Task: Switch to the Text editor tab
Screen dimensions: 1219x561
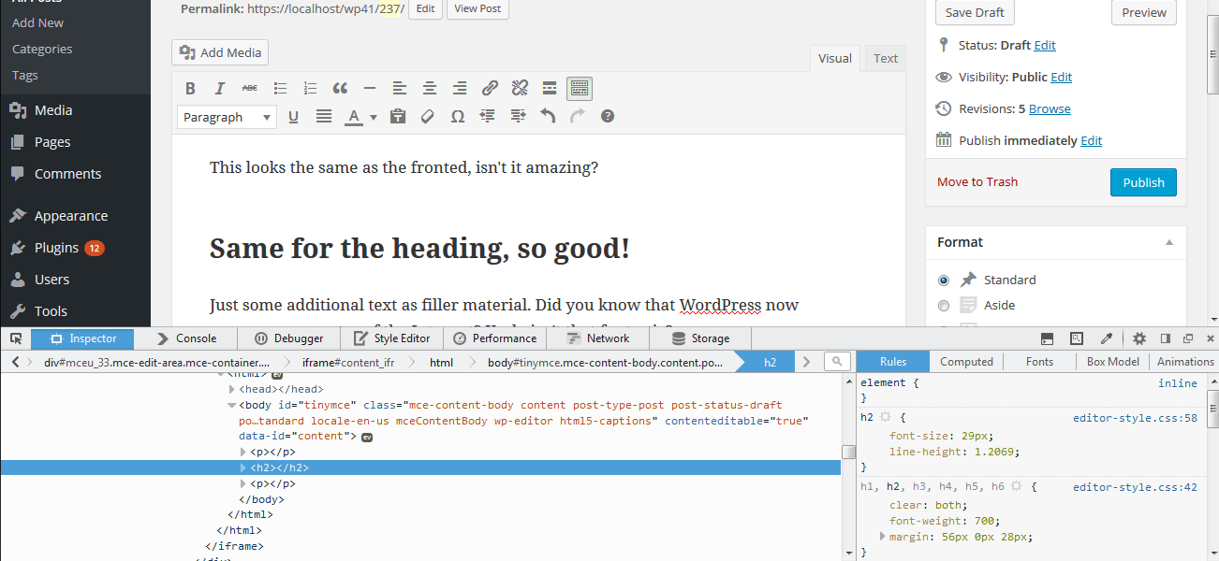Action: pos(886,58)
